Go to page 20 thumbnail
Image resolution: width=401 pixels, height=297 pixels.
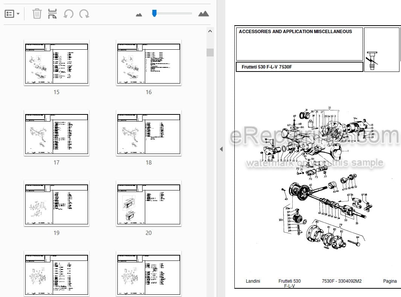[149, 203]
